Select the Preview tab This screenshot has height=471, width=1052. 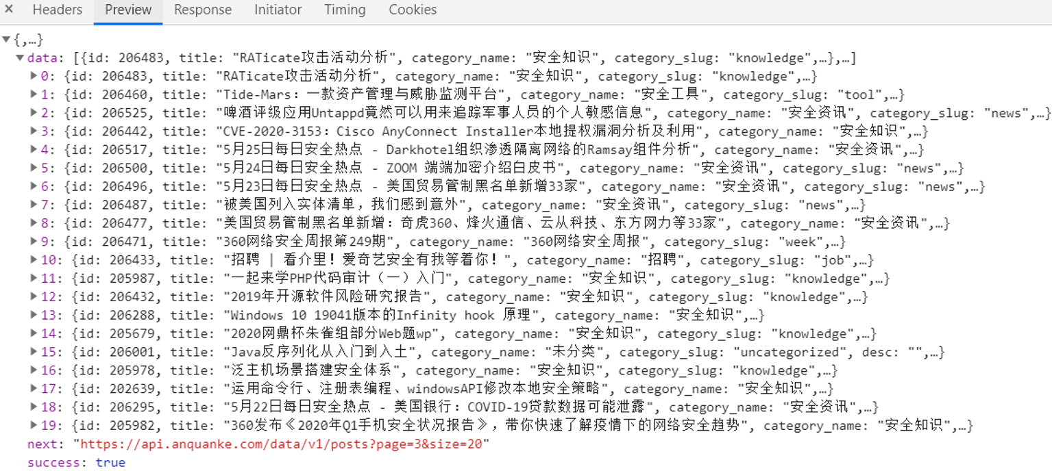click(x=128, y=10)
